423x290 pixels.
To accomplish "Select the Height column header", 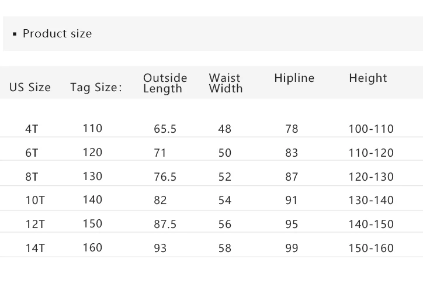I will coord(368,78).
